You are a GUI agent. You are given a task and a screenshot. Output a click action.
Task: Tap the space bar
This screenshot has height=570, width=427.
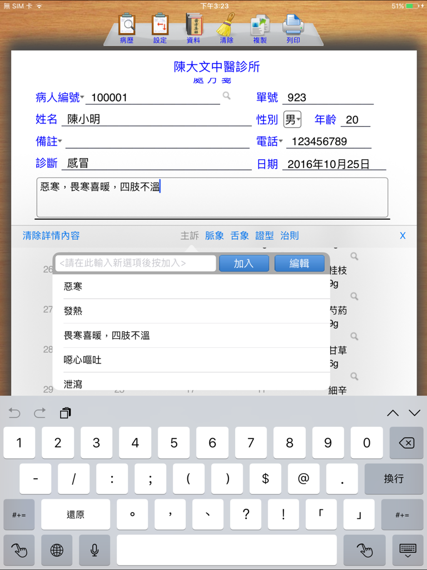(227, 551)
